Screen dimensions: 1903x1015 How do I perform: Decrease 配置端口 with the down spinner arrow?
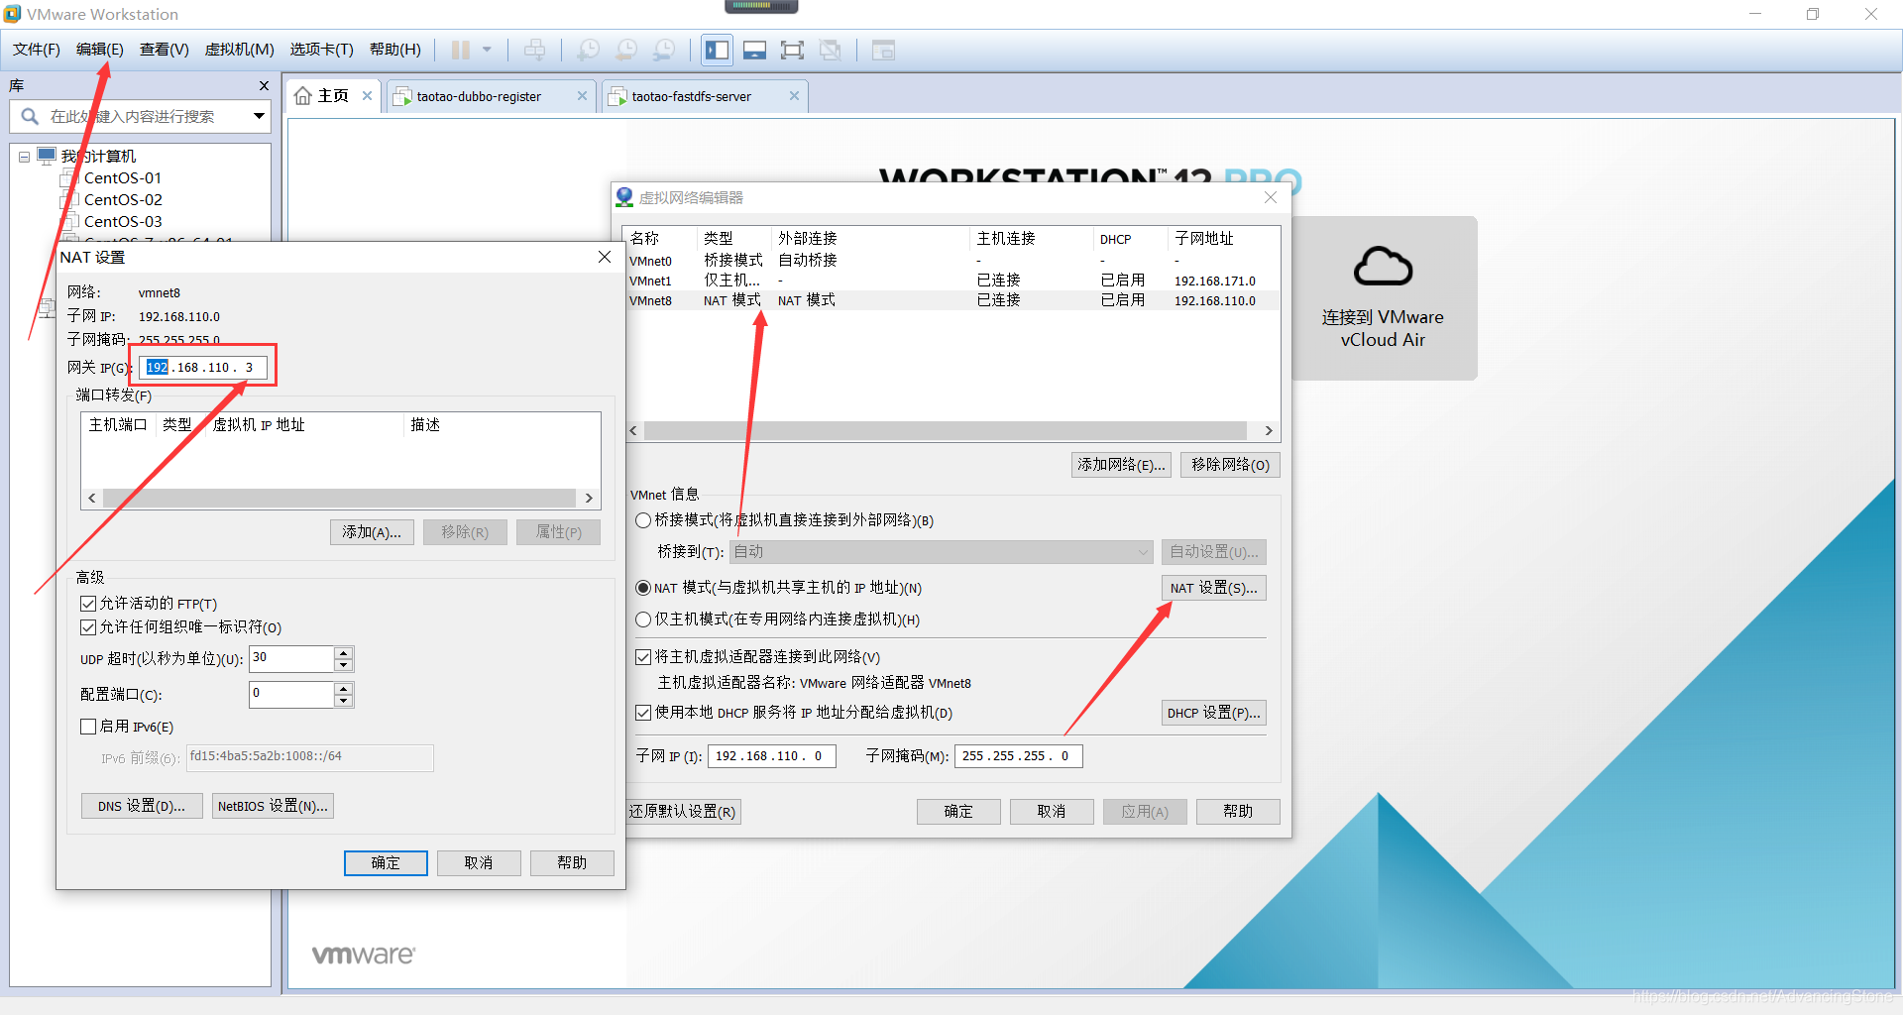tap(344, 701)
